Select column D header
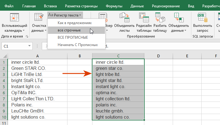The width and height of the screenshot is (220, 125). coord(158,56)
